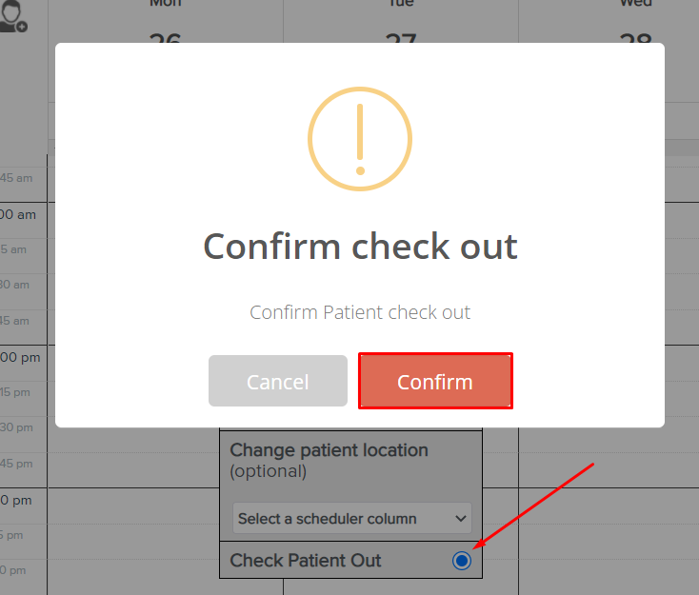The width and height of the screenshot is (699, 595).
Task: Click the 30 pm time slot label
Action: click(x=16, y=427)
